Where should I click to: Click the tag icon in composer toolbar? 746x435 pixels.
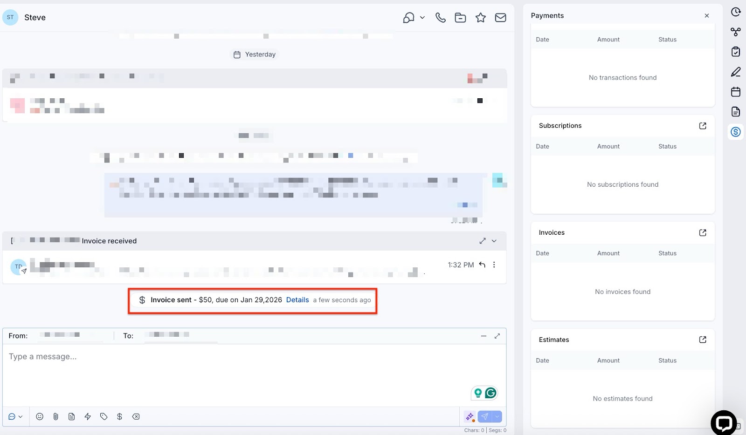click(104, 416)
